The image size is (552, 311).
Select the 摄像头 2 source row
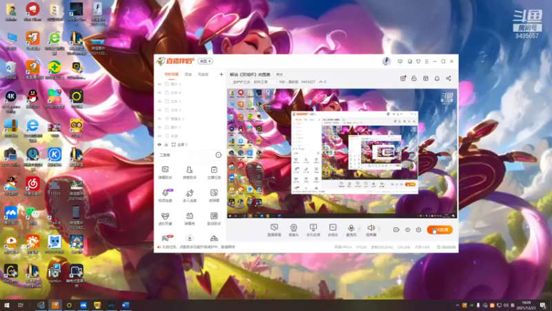(189, 119)
